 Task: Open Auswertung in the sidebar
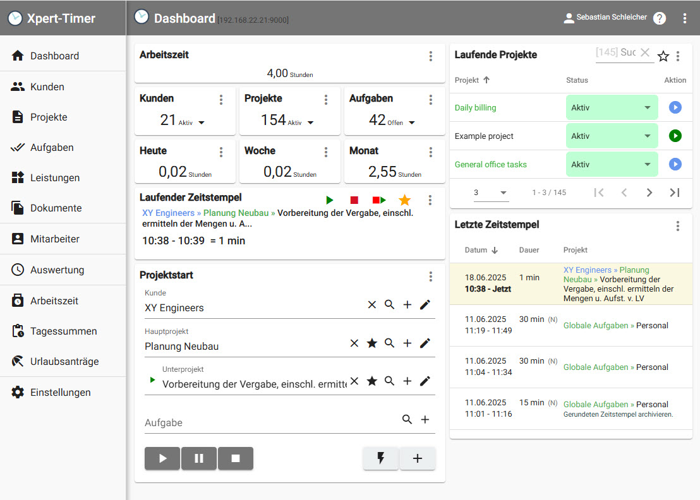tap(63, 270)
